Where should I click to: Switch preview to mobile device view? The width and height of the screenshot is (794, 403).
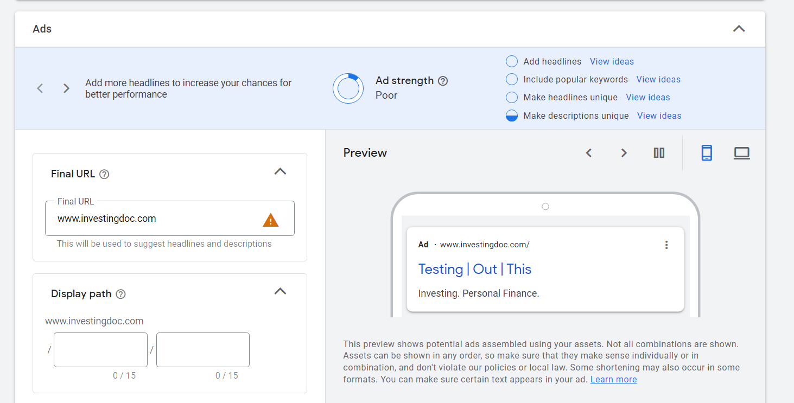[706, 153]
